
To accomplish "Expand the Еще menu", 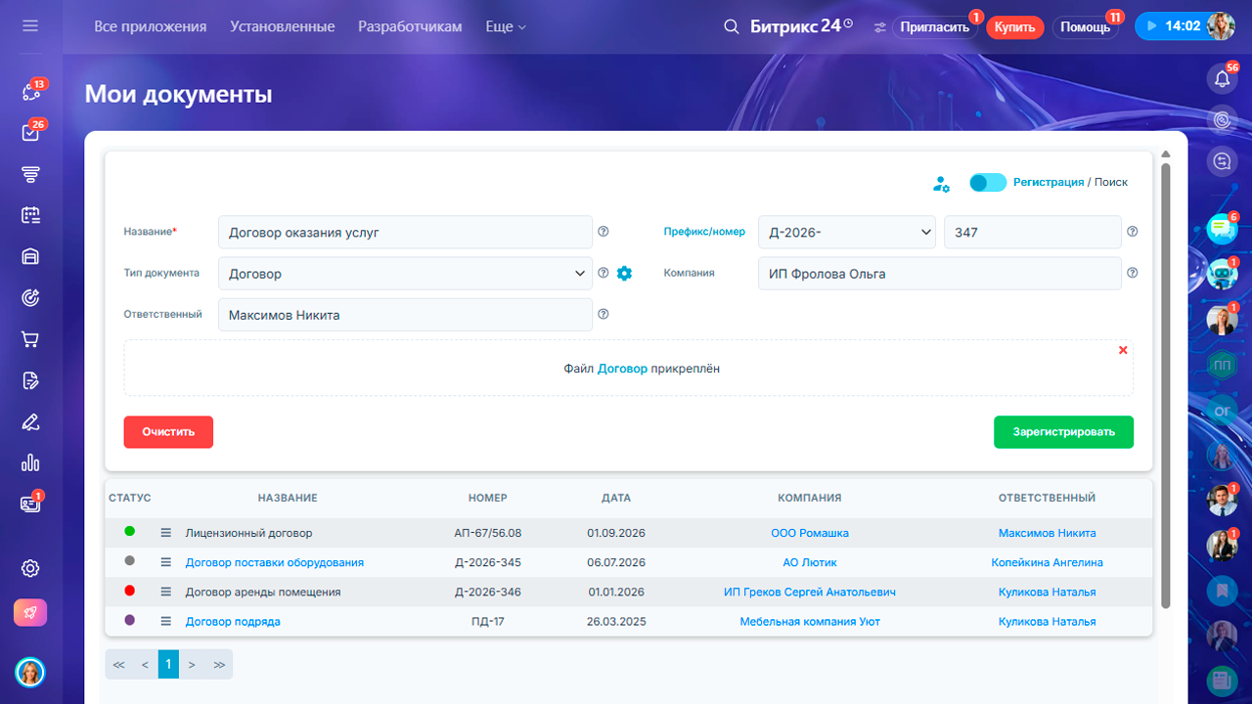I will pos(506,26).
